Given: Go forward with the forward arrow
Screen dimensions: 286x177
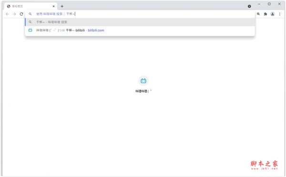Looking at the screenshot, I should tap(14, 14).
